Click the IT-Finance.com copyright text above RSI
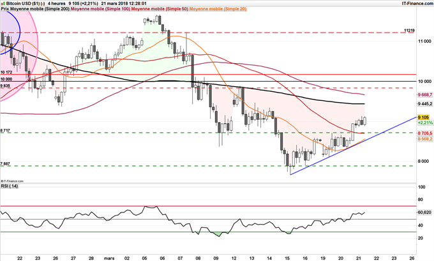The width and height of the screenshot is (434, 261). (x=12, y=181)
